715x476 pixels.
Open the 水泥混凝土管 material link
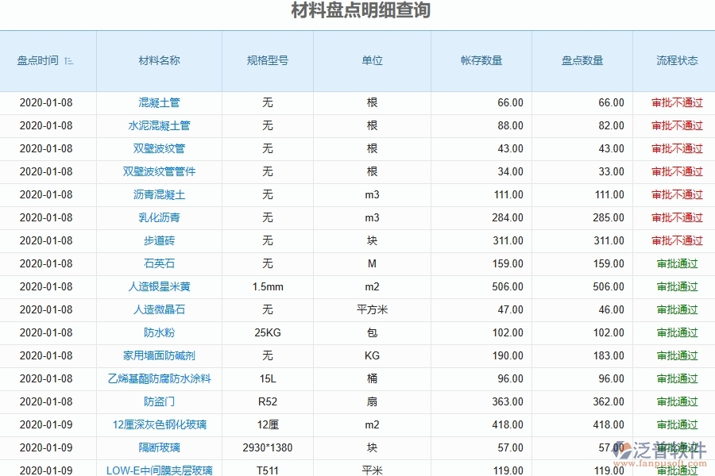(157, 125)
